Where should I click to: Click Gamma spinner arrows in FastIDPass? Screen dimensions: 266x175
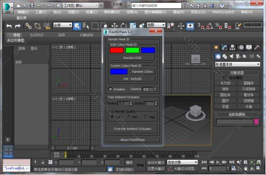coord(155,89)
